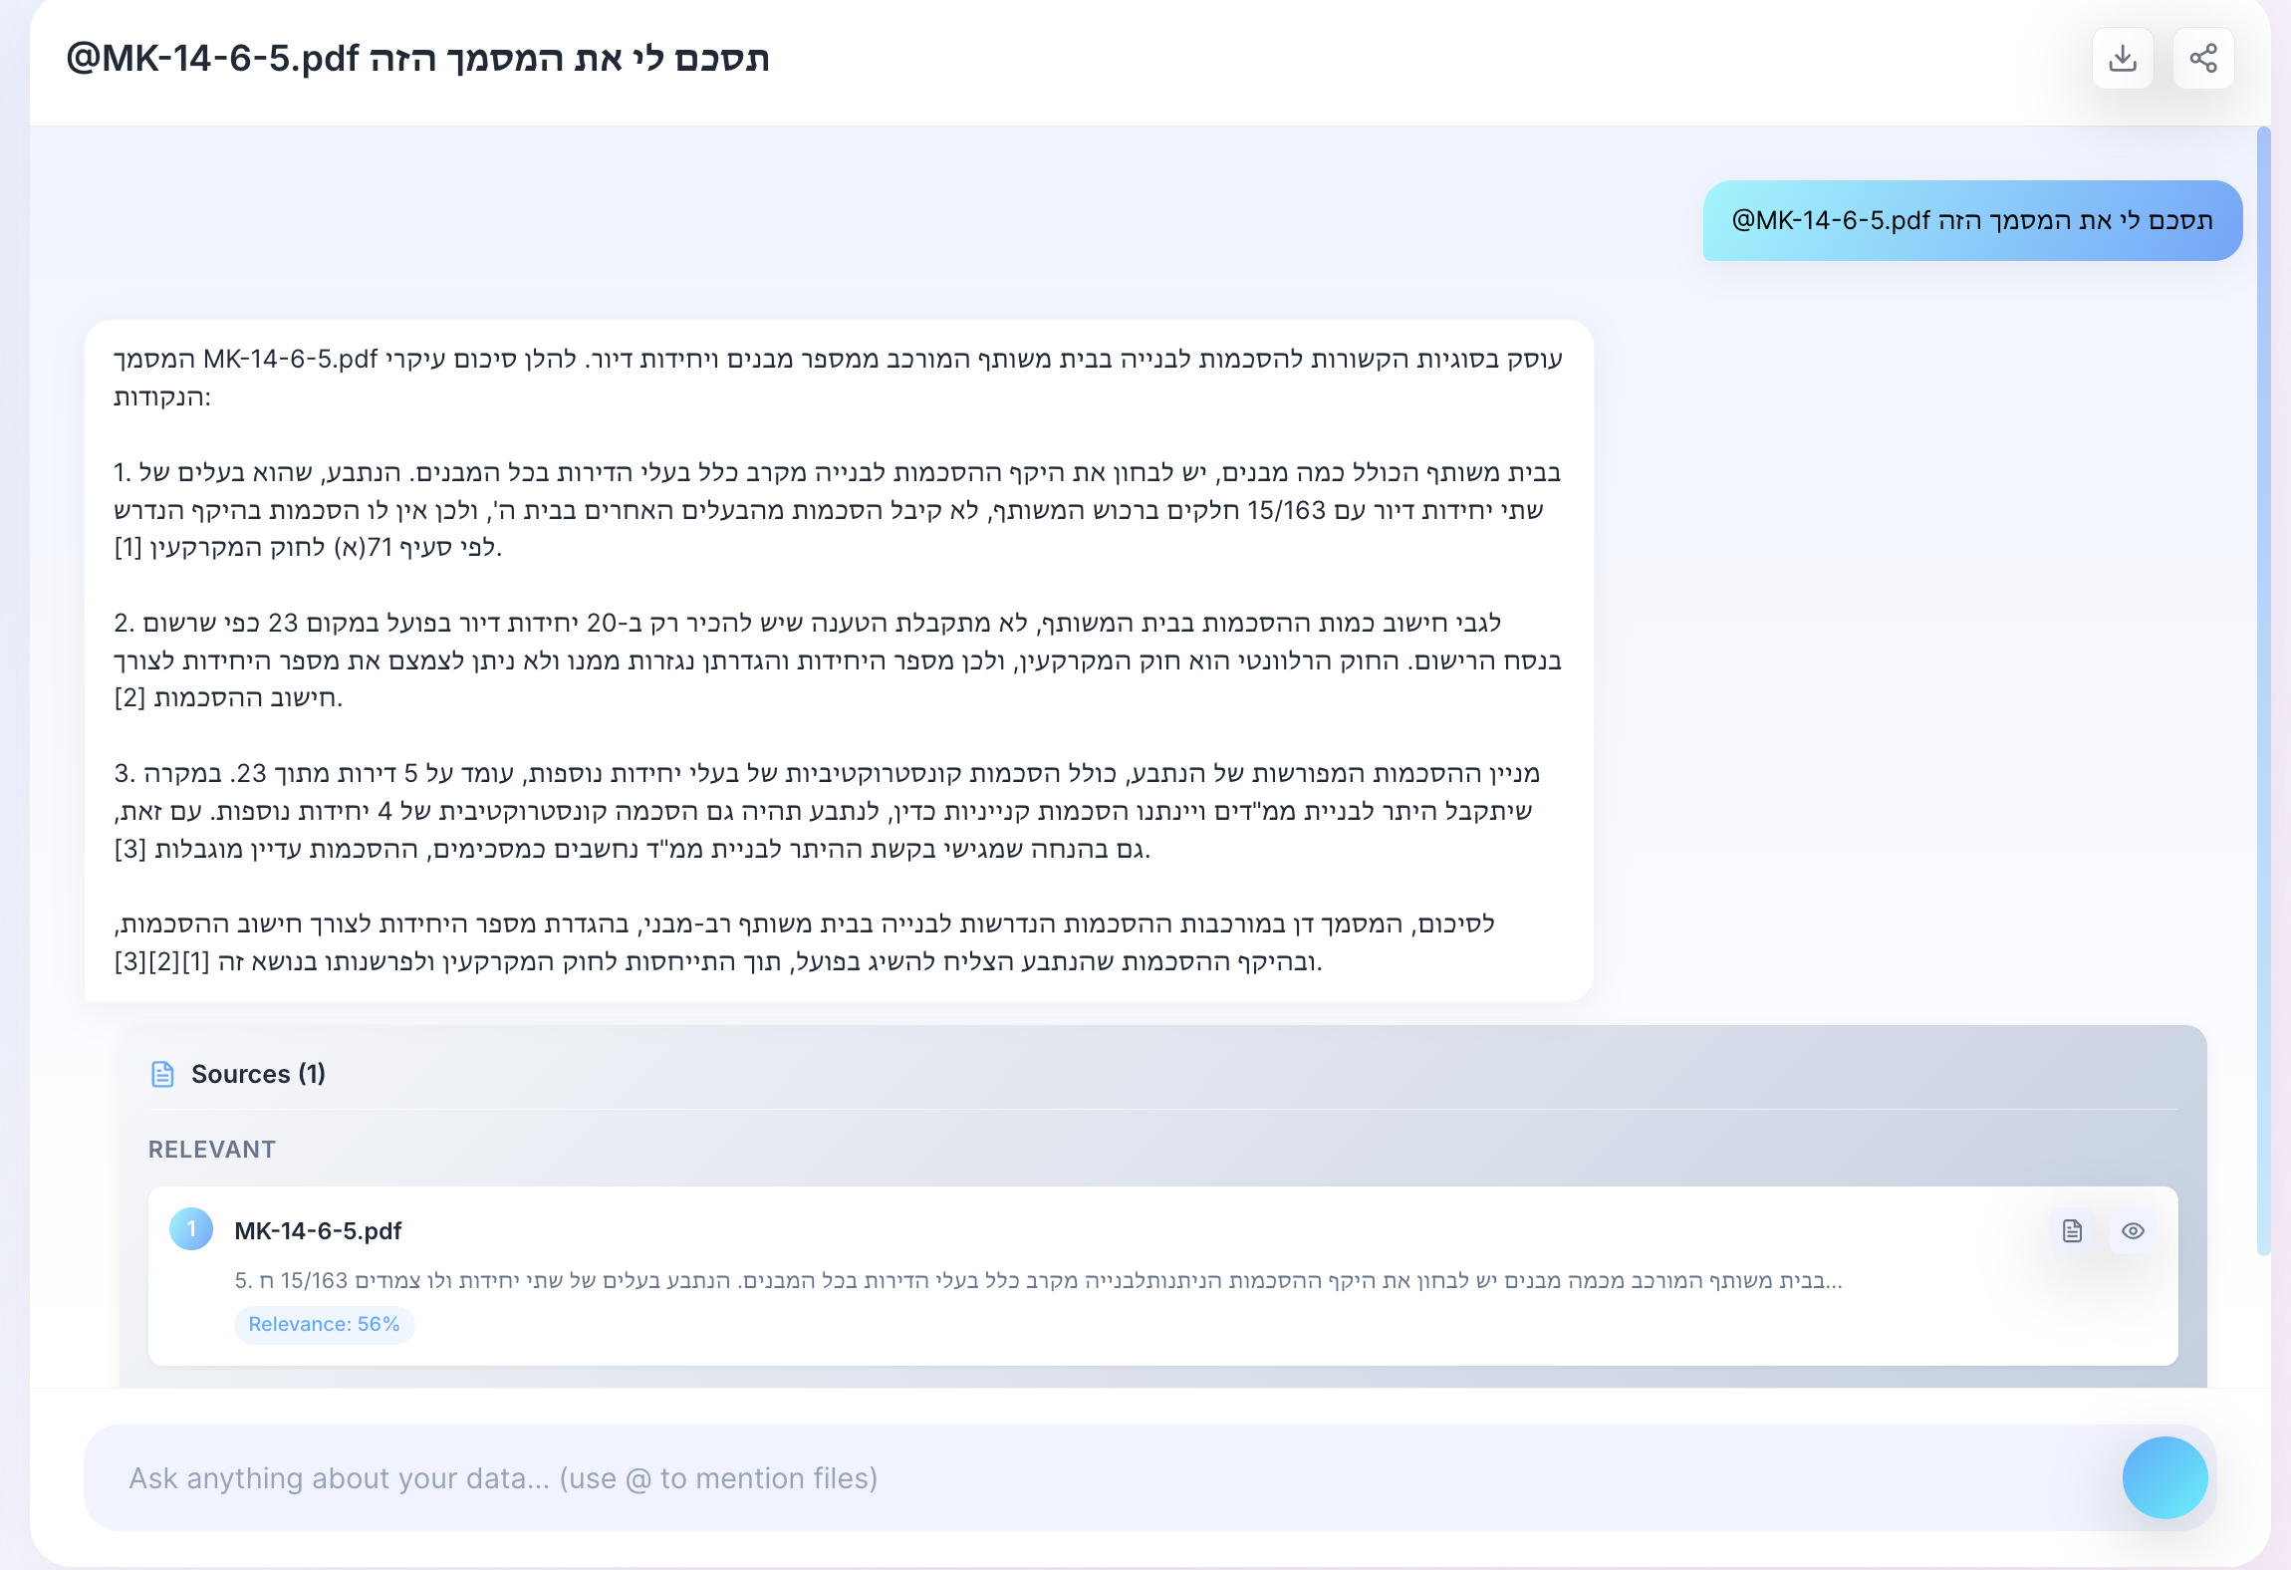Click the source snippet text starting with 5.
This screenshot has width=2291, height=1570.
tap(1038, 1281)
